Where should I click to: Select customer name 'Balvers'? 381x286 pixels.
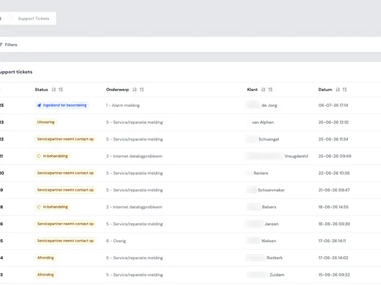click(269, 207)
